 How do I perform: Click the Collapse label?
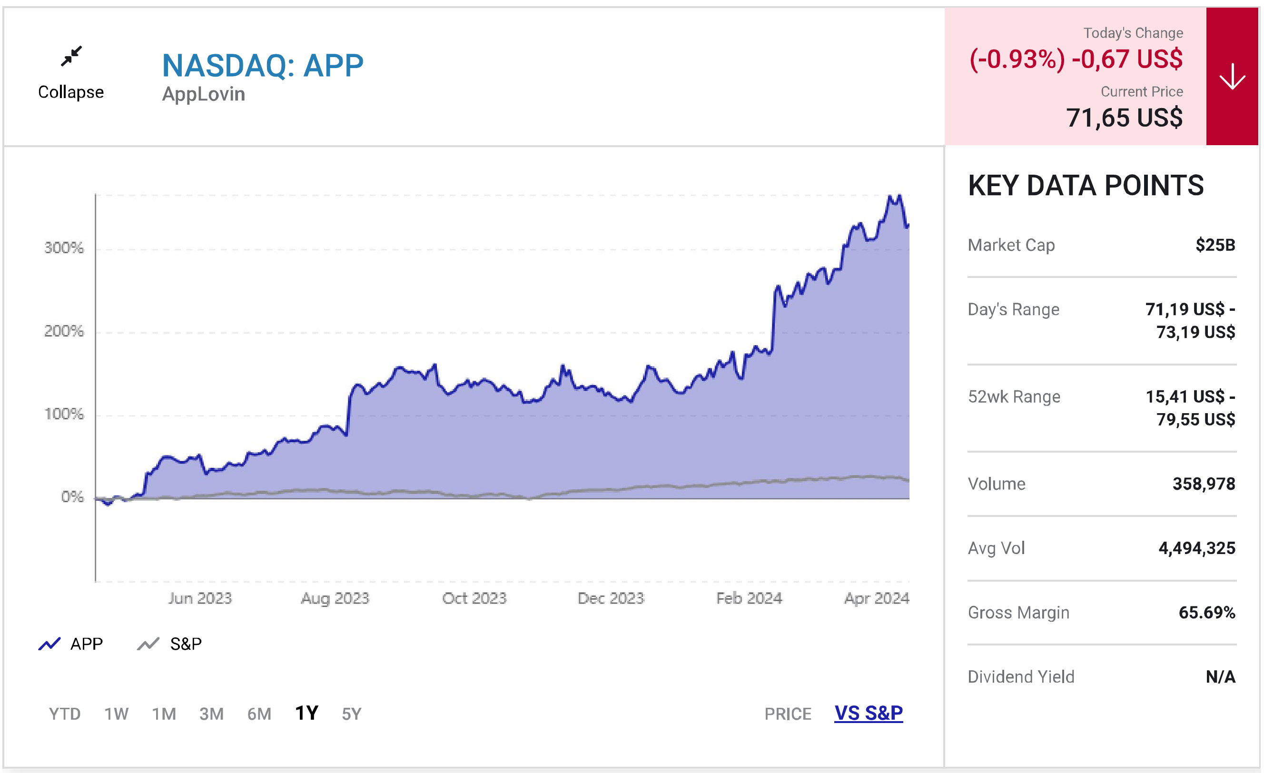(x=71, y=92)
